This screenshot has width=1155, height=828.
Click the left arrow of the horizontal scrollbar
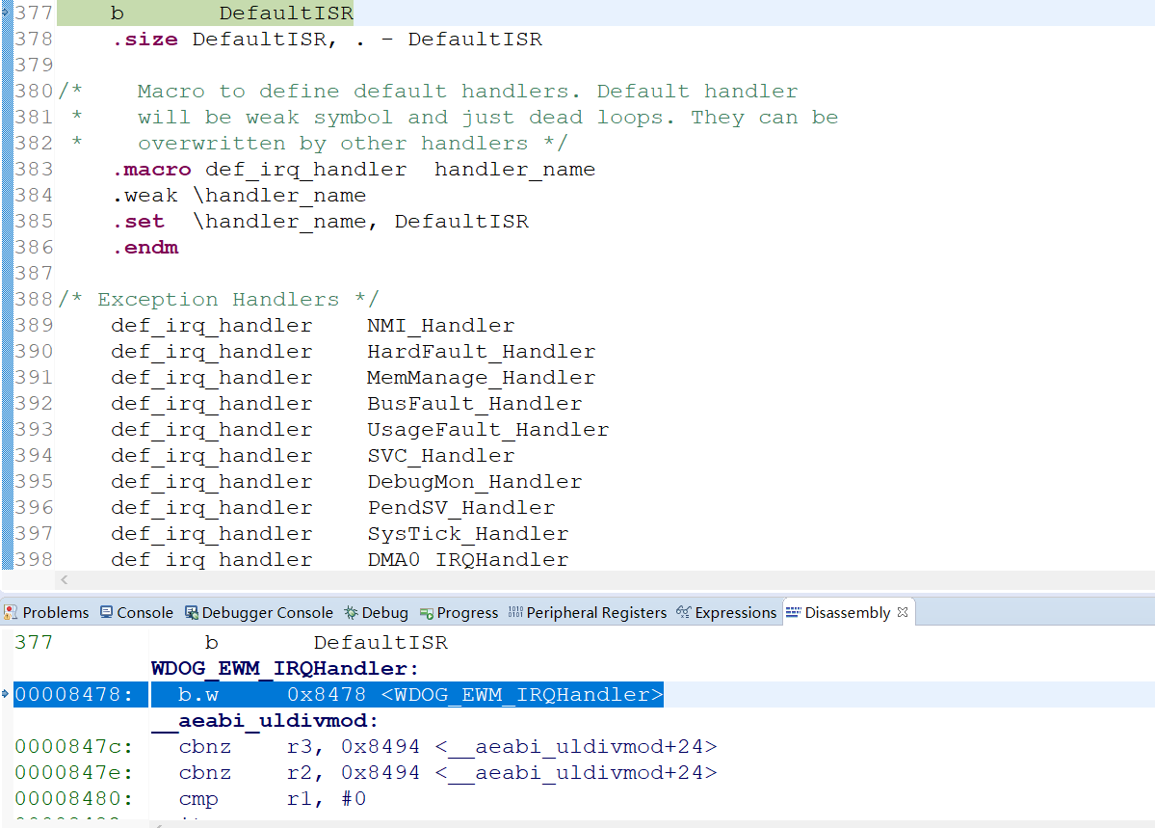(65, 579)
